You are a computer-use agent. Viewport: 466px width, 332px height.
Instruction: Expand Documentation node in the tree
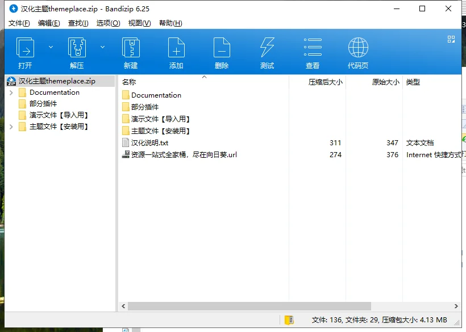11,93
